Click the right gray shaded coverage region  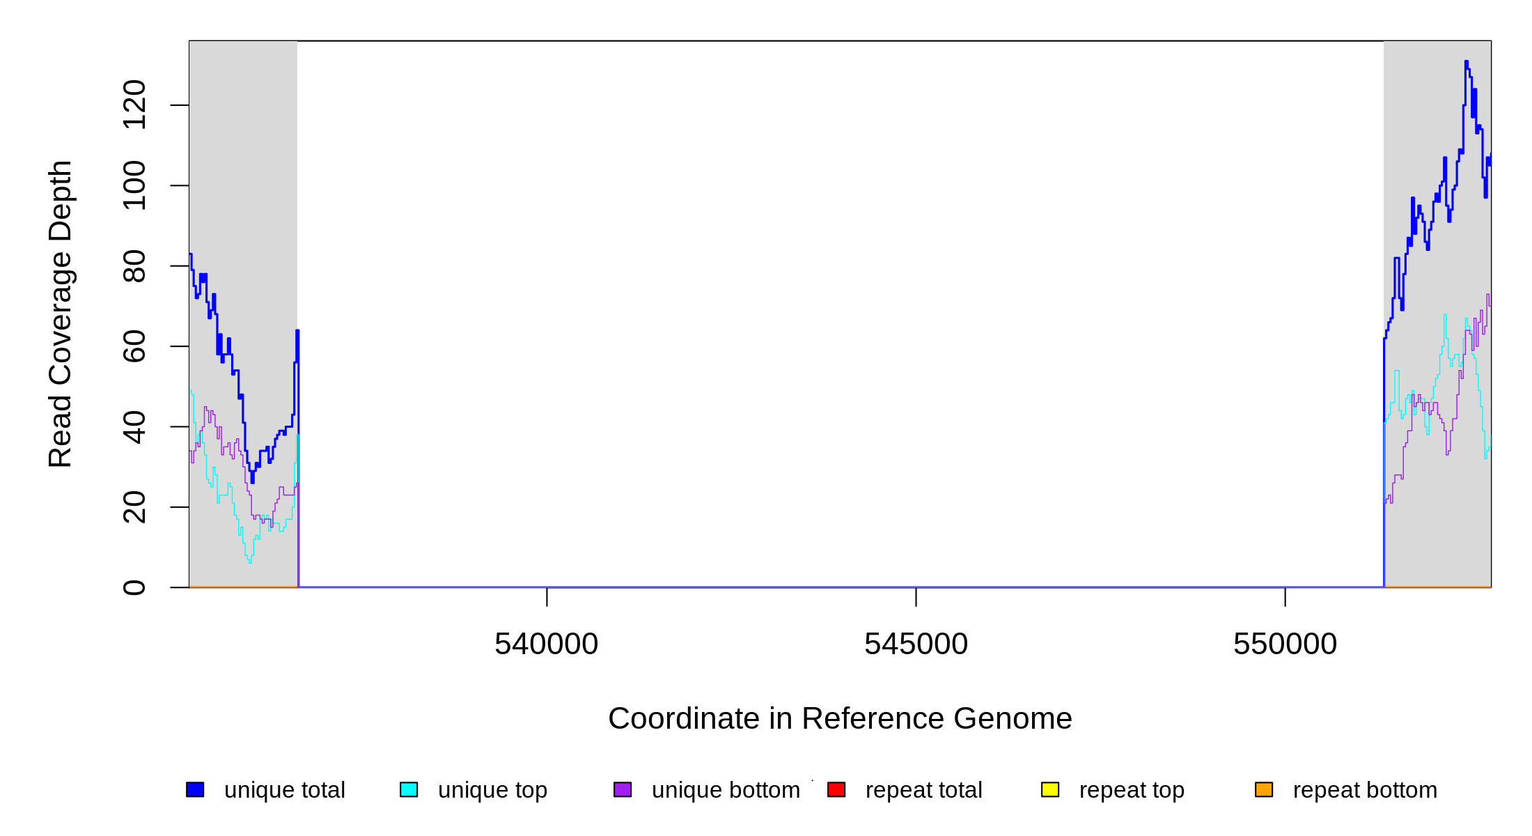[1421, 488]
